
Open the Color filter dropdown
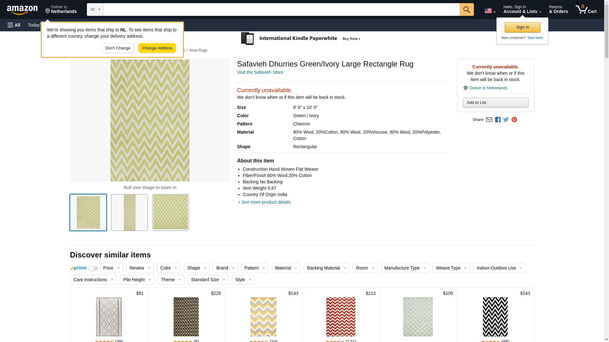[168, 268]
